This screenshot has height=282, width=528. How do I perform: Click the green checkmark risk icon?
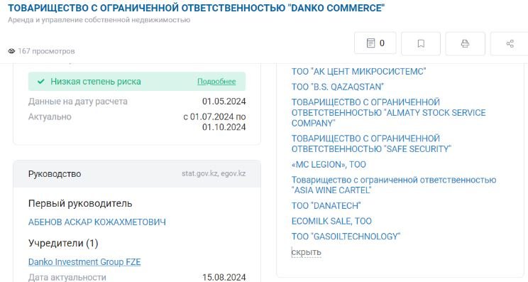click(41, 82)
